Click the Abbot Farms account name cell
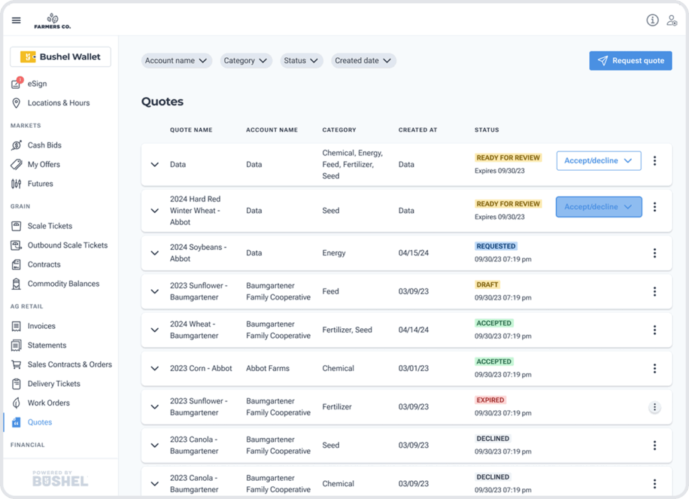This screenshot has width=689, height=499. point(268,369)
